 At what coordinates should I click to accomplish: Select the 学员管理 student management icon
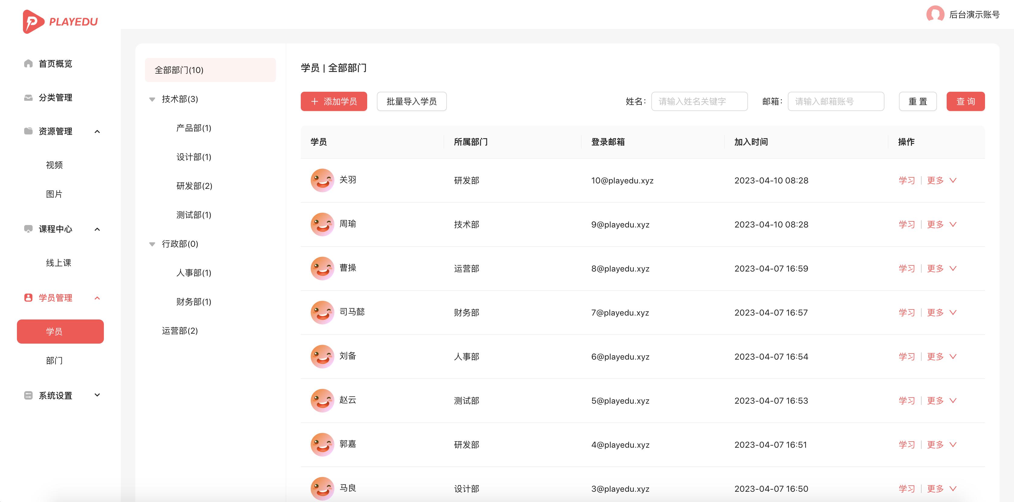28,298
